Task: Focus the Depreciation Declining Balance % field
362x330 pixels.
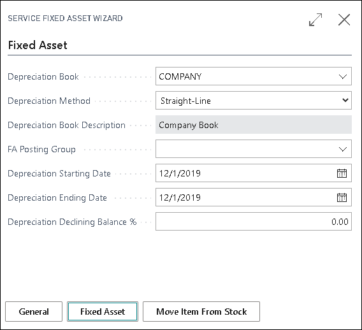Action: pyautogui.click(x=254, y=222)
